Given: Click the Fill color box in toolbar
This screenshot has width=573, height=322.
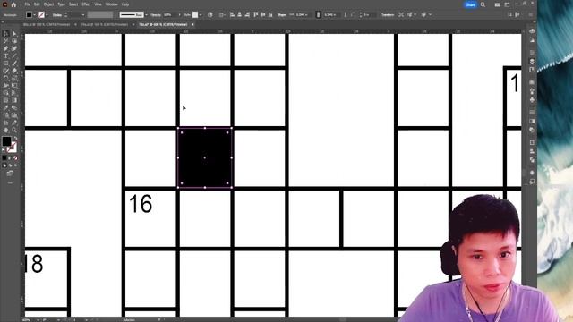Looking at the screenshot, I should [x=6, y=141].
